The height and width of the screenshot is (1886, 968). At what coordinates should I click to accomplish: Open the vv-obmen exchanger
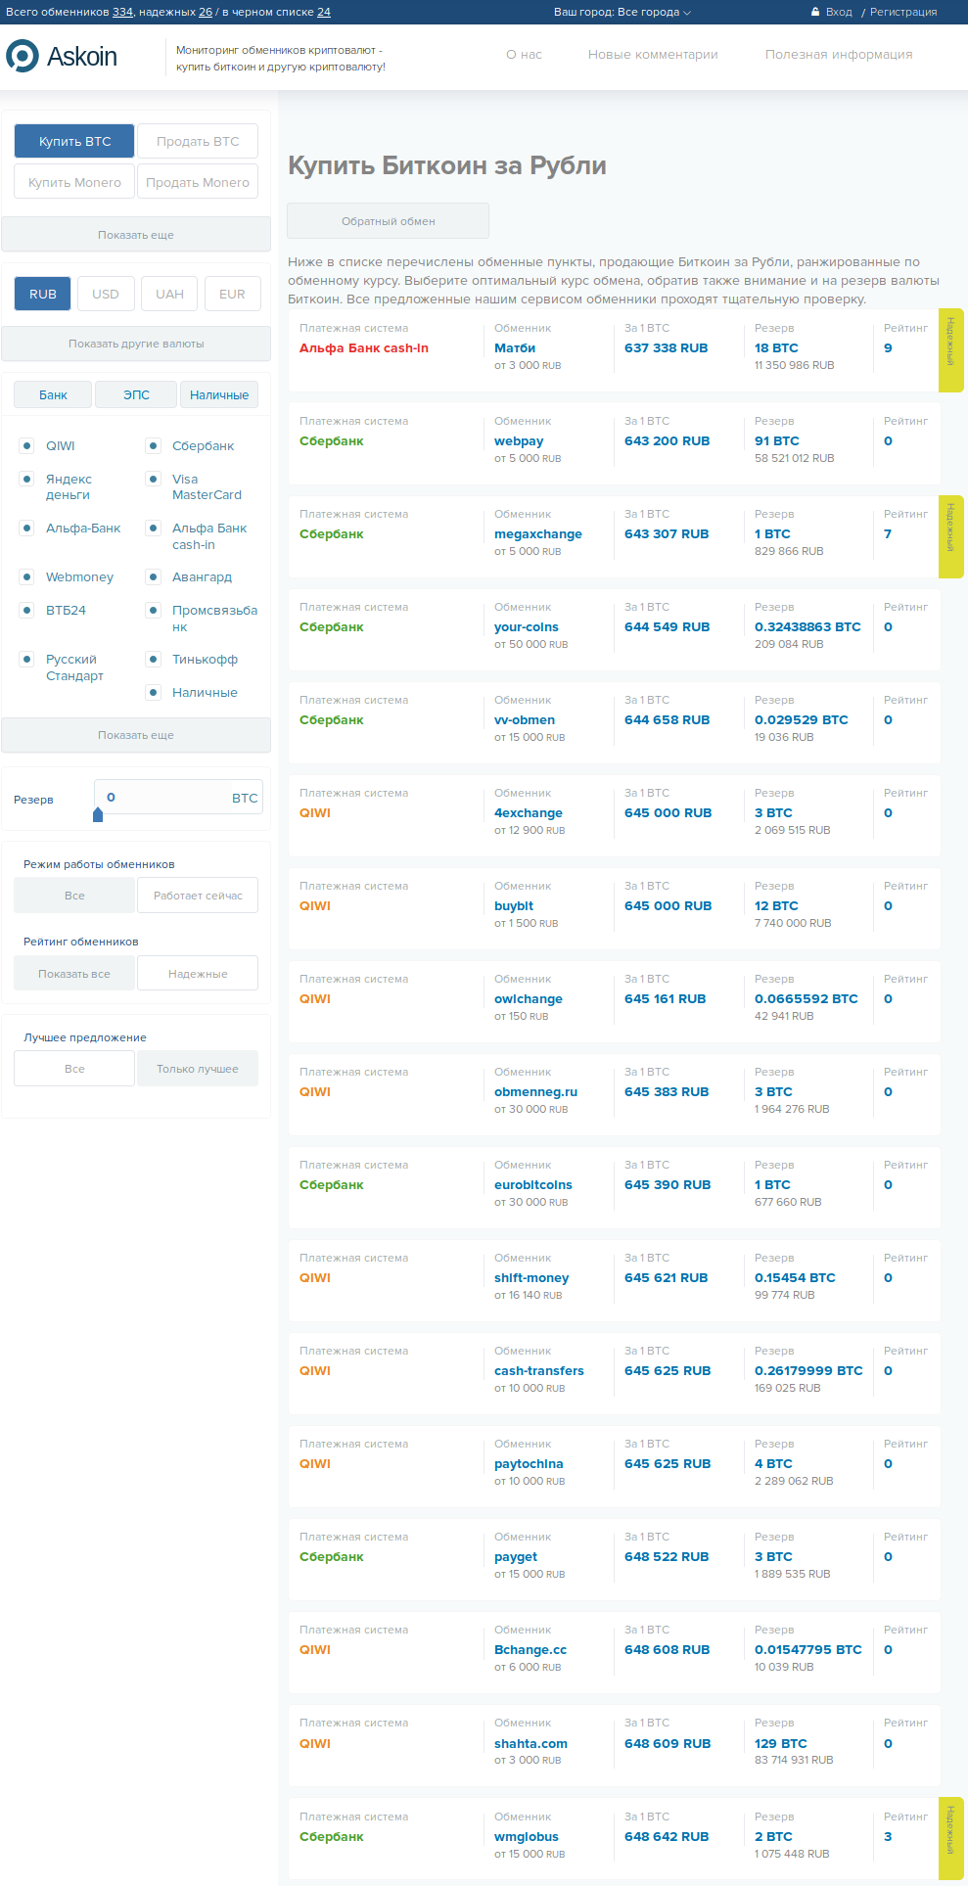pyautogui.click(x=525, y=719)
